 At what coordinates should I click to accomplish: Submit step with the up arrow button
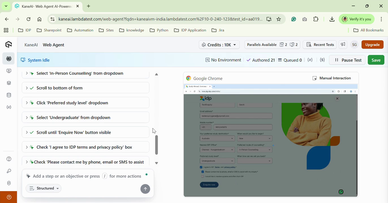pos(145,189)
